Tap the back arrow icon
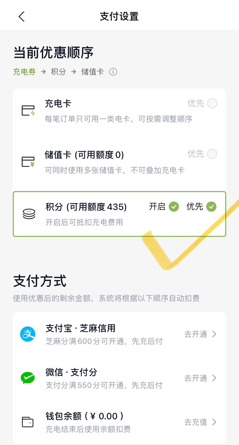239x445 pixels. click(x=21, y=16)
